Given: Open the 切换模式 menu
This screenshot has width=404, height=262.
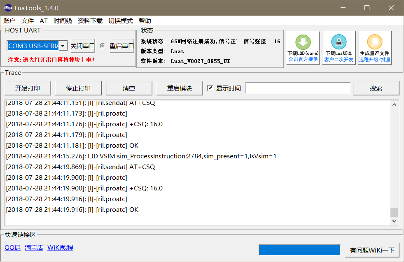Looking at the screenshot, I should point(121,21).
